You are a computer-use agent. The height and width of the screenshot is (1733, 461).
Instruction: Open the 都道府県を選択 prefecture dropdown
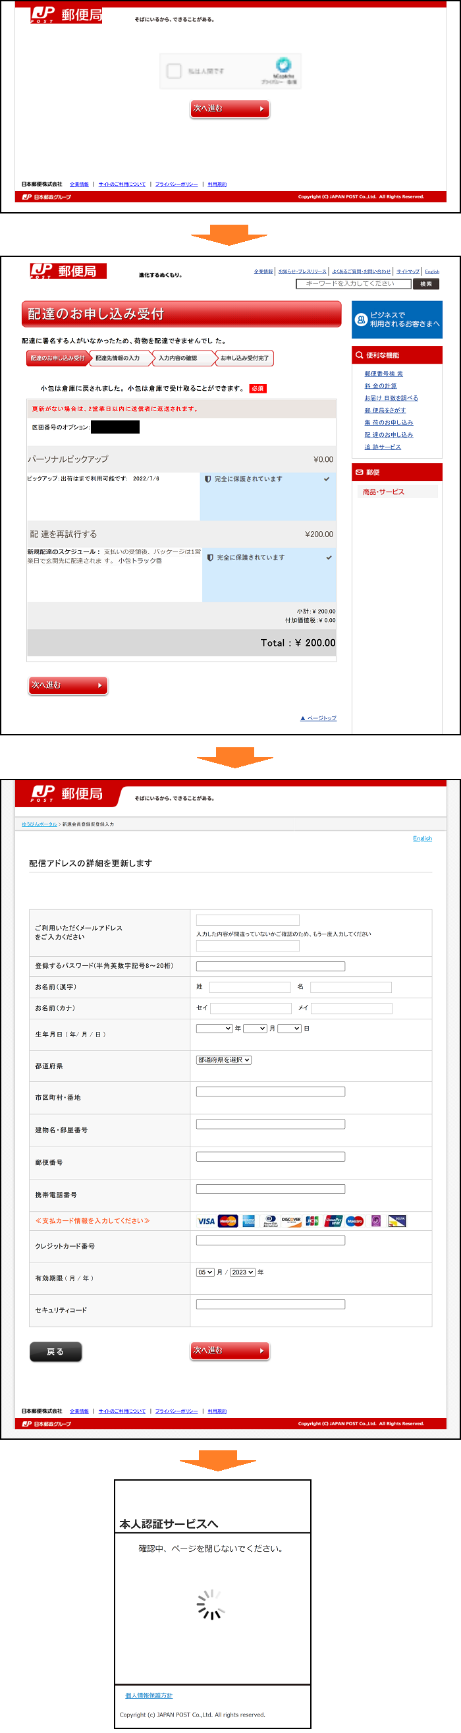pos(224,1060)
